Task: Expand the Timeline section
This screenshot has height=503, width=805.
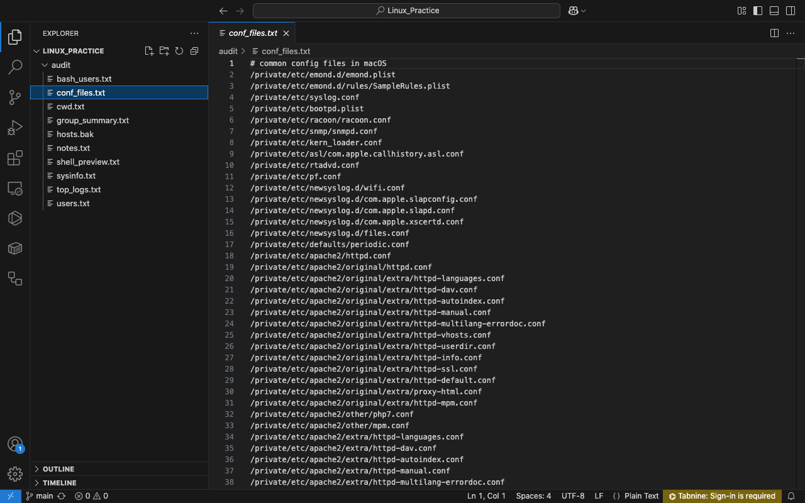Action: (59, 483)
